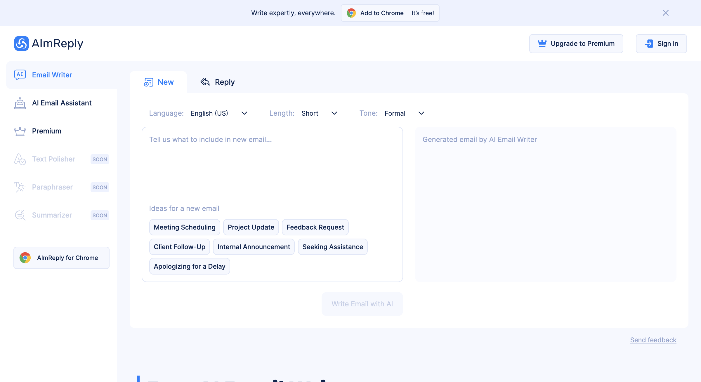Expand the Formal tone chevron

click(421, 113)
